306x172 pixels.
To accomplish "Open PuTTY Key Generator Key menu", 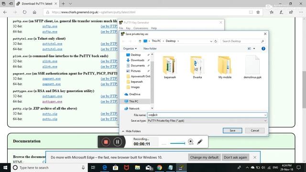I will (x=128, y=28).
